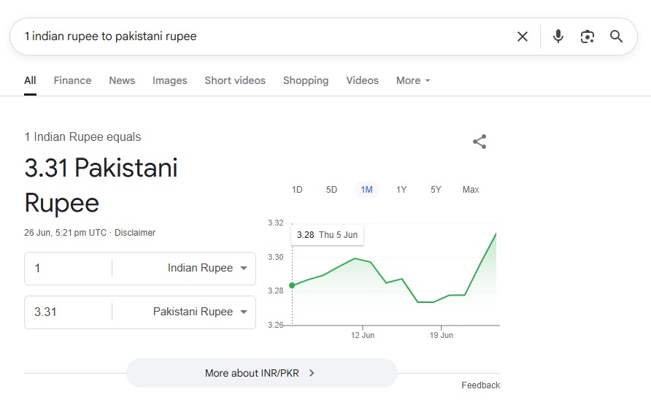The width and height of the screenshot is (651, 400).
Task: Open More about INR/PKR
Action: (261, 373)
